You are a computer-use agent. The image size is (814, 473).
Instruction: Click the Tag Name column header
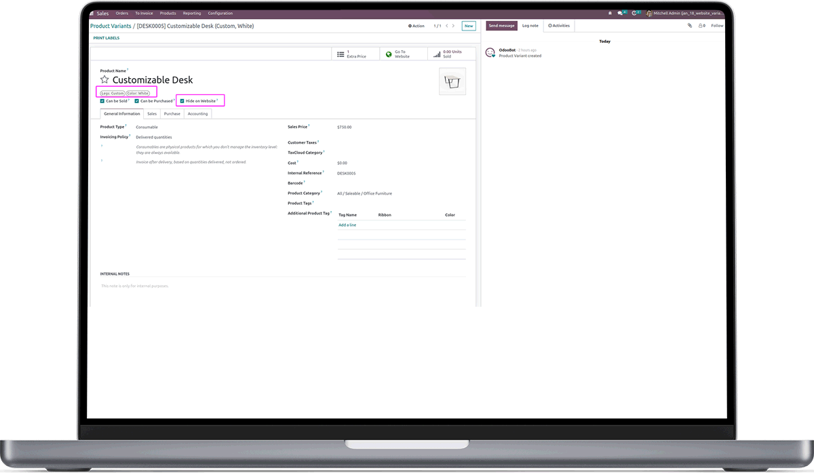click(x=347, y=215)
